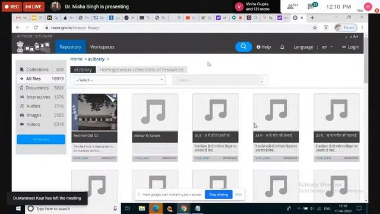380x214 pixels.
Task: Filter by Videos 6318
Action: 41,124
